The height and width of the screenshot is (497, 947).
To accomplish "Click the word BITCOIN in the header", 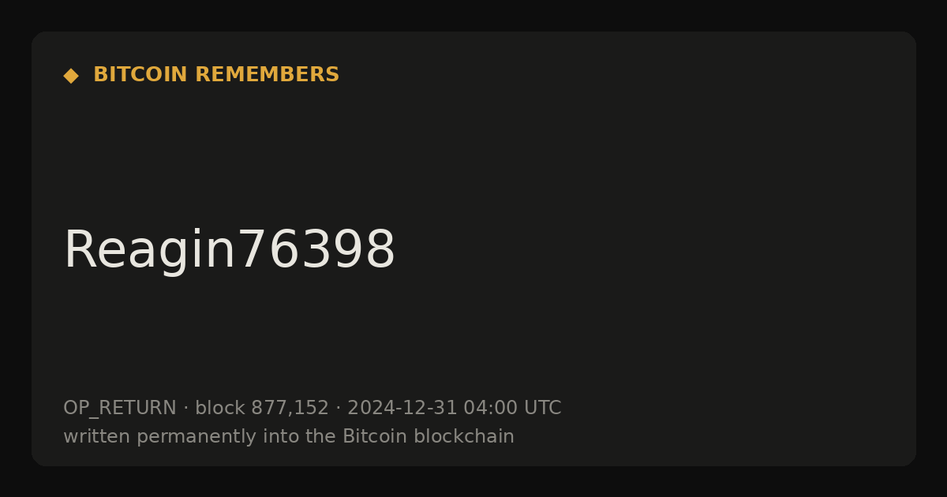I will (140, 75).
